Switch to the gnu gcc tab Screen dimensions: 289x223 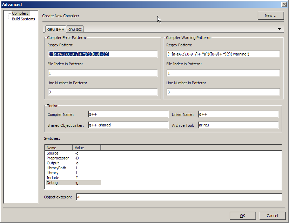pos(75,29)
